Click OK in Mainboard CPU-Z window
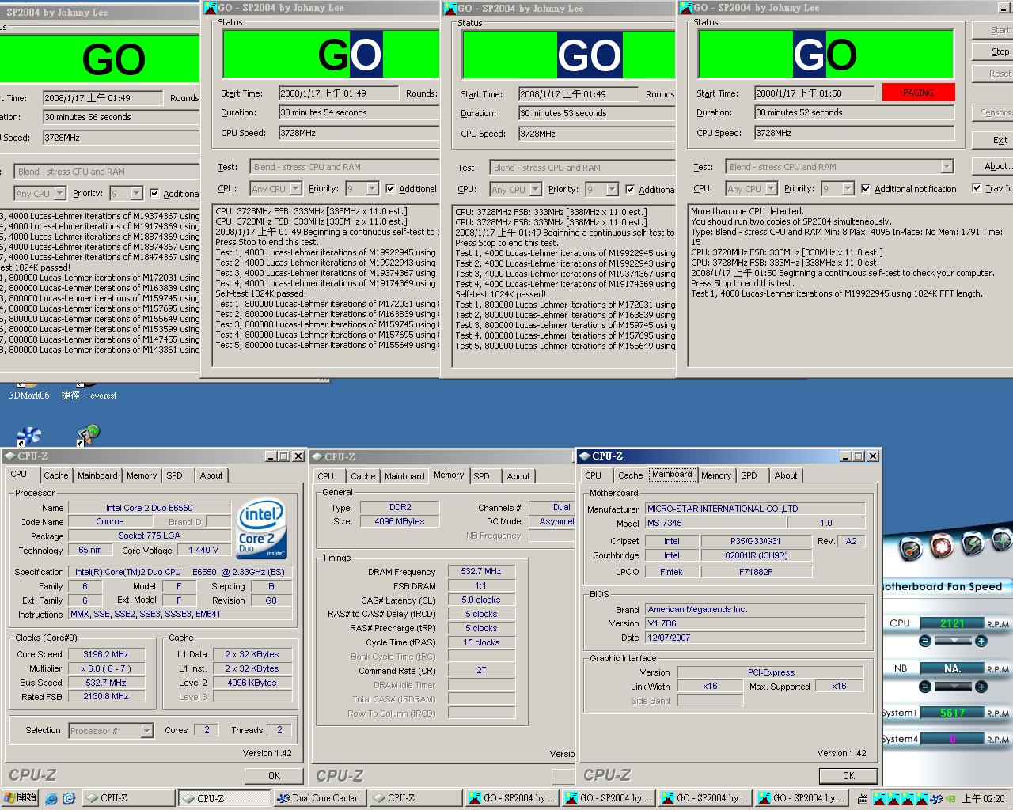The image size is (1013, 810). [848, 776]
